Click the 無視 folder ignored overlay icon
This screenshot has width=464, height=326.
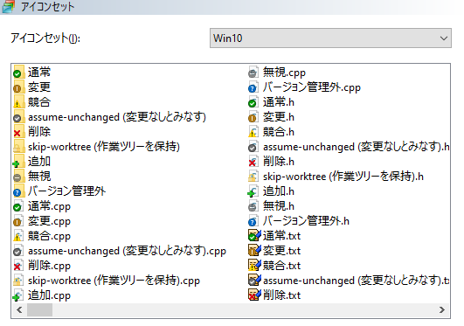[x=18, y=177]
